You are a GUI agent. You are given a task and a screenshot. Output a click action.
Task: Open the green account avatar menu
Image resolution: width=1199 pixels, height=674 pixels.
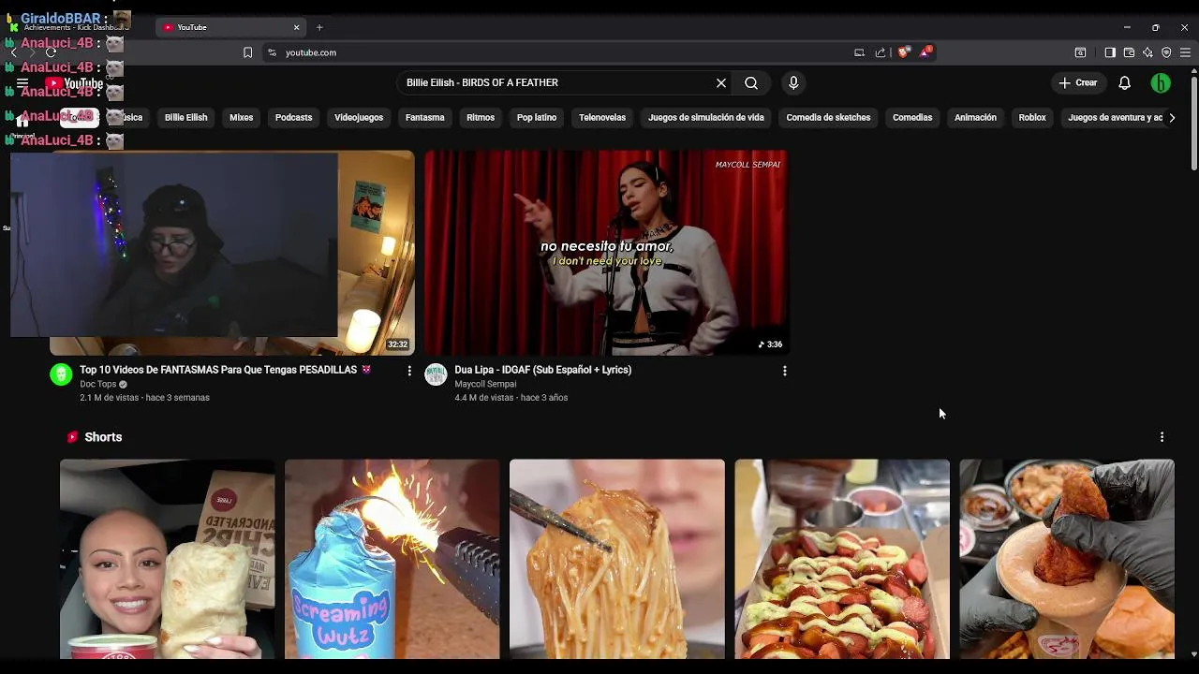point(1161,83)
